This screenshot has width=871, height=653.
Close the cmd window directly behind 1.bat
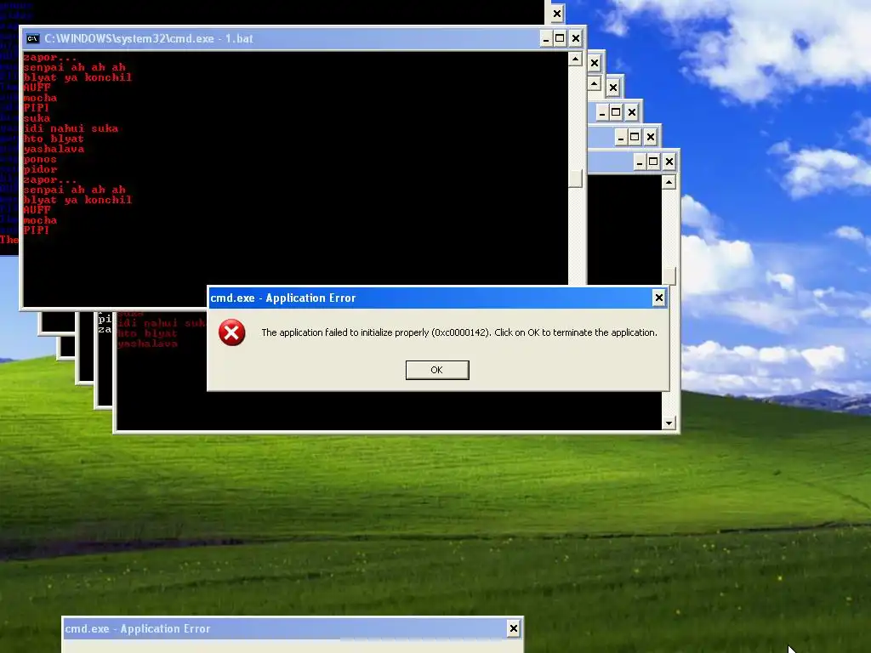pyautogui.click(x=595, y=63)
